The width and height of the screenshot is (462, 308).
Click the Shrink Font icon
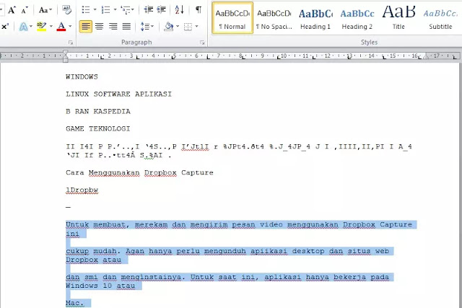pyautogui.click(x=25, y=11)
